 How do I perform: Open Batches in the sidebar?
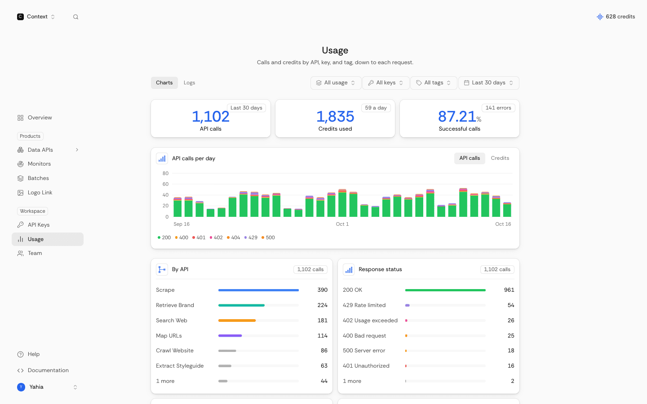pos(48,178)
